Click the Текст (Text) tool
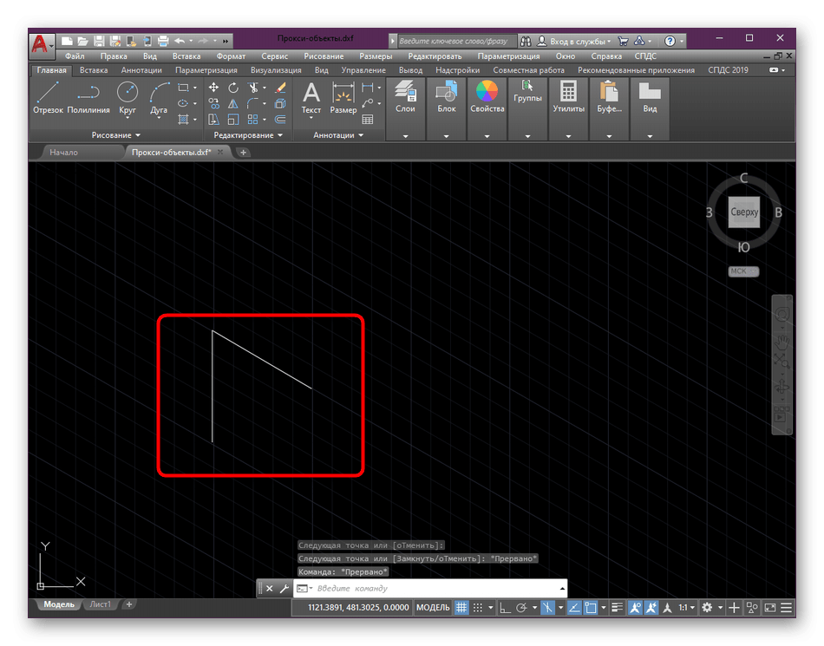Screen dimensions: 824x646 click(x=311, y=98)
